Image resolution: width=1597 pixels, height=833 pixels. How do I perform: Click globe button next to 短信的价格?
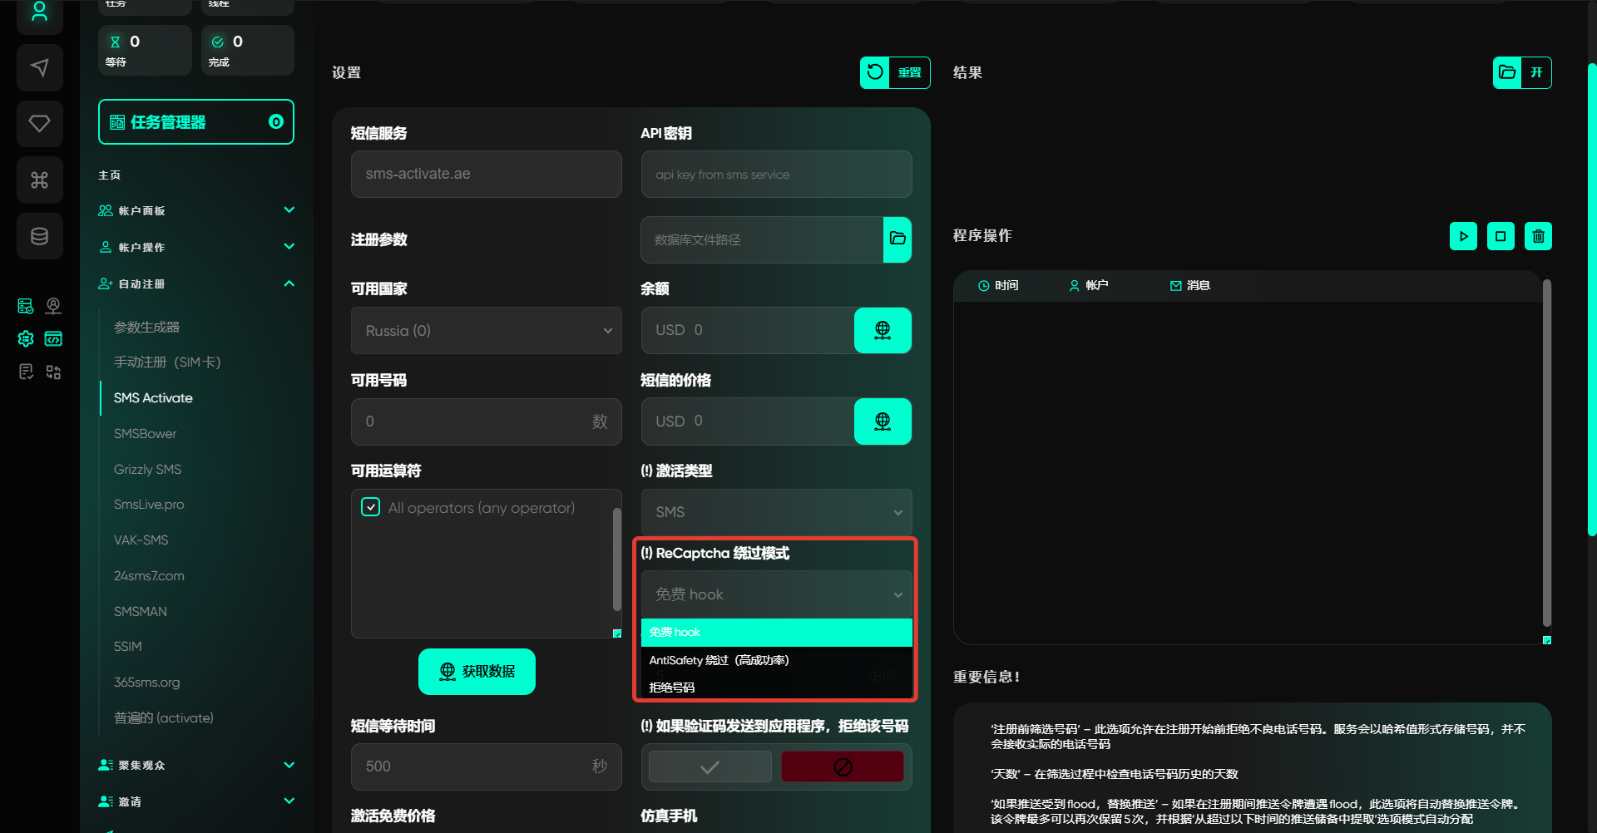[883, 421]
